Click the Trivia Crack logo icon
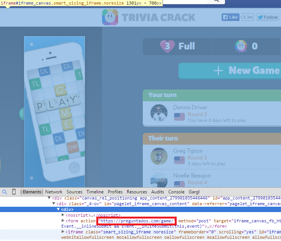281x241 pixels. point(110,18)
